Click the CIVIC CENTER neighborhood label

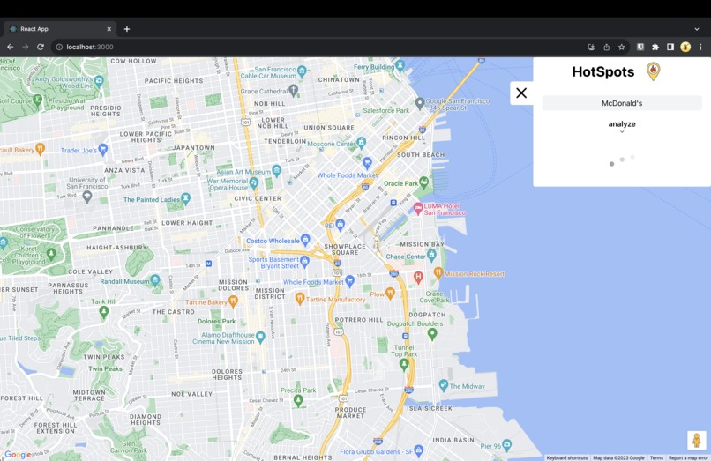click(x=258, y=198)
